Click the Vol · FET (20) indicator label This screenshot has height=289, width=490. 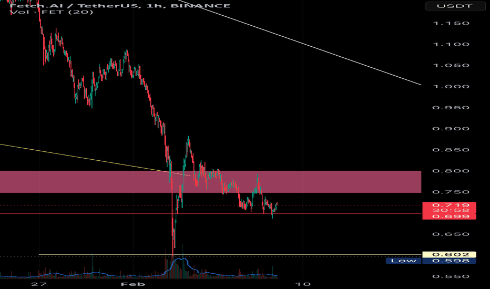(x=52, y=12)
